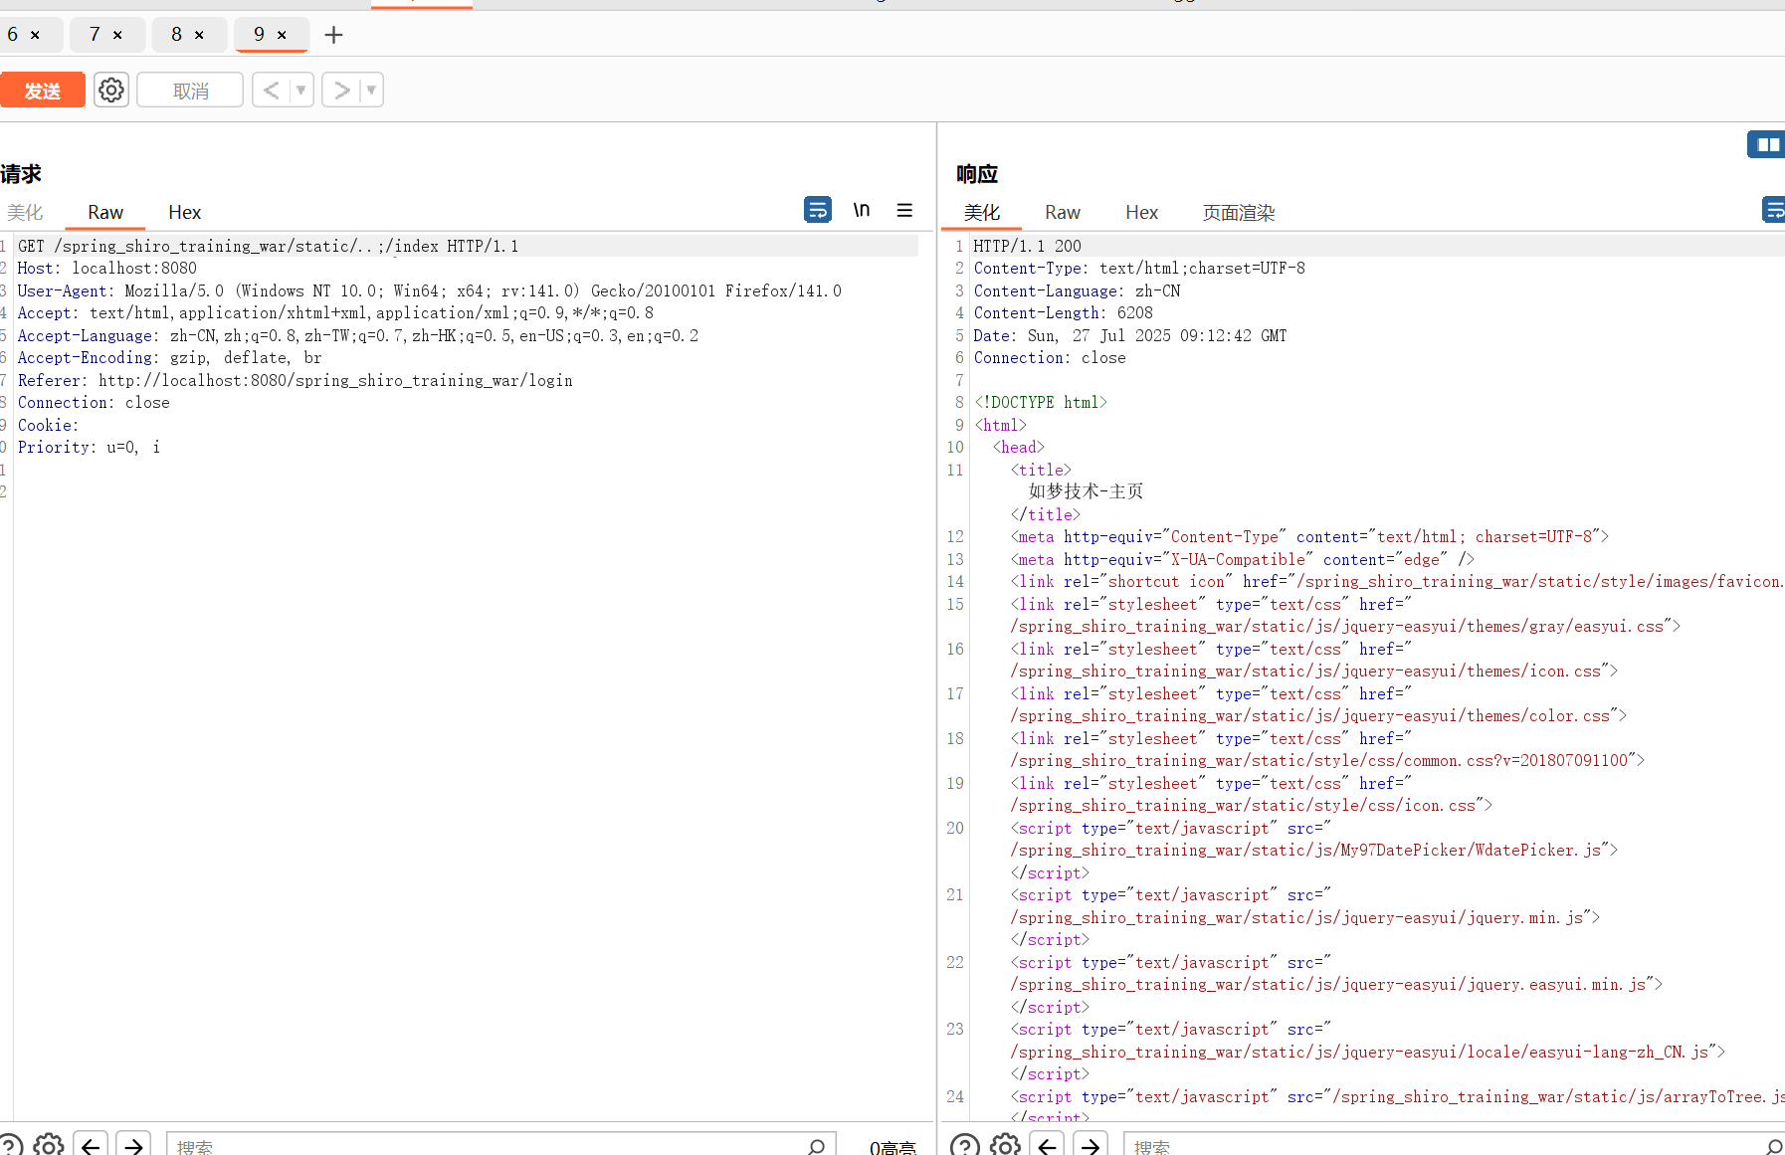The image size is (1785, 1155).
Task: Click the Content-Language: zh-CN response header
Action: (1077, 290)
